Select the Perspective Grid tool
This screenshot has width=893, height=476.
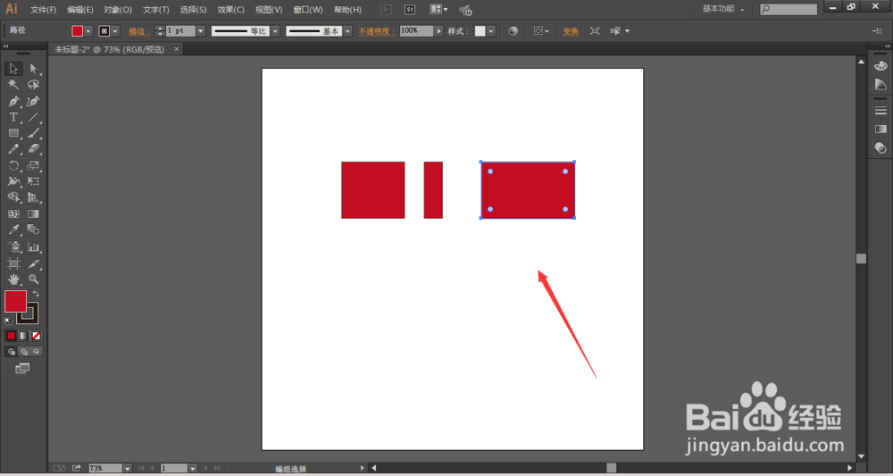34,197
